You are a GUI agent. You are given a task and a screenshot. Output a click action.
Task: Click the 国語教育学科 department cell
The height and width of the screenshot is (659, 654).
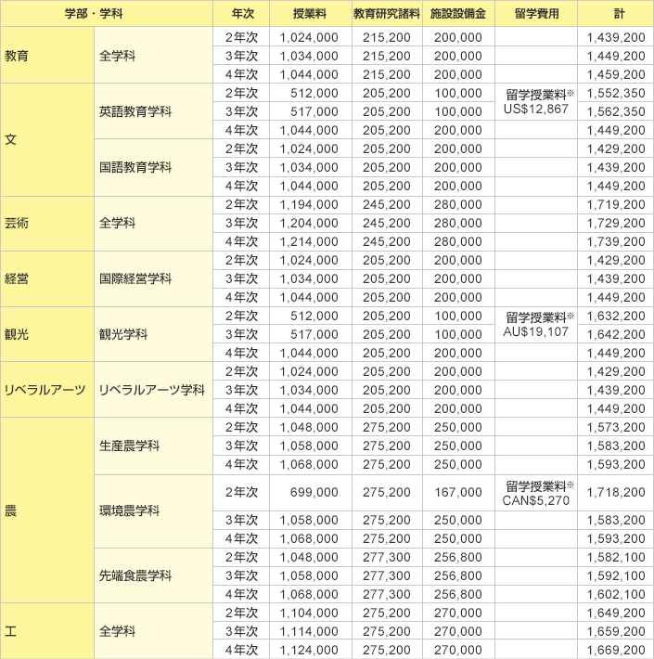pos(153,167)
